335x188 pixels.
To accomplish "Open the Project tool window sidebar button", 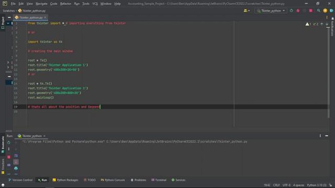I will click(x=3, y=22).
